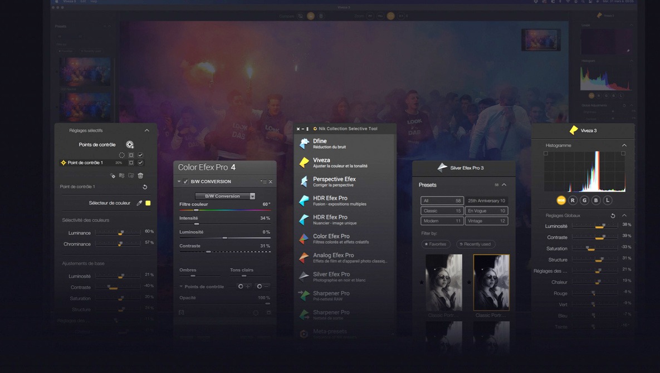The image size is (660, 373).
Task: Collapse the Histogramme section
Action: 624,145
